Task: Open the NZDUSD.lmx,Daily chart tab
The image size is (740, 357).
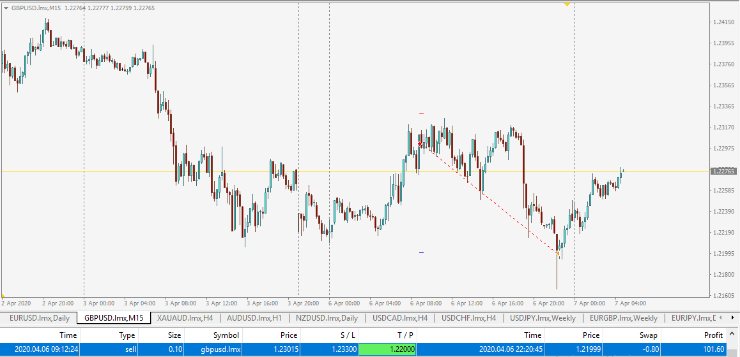Action: pos(327,318)
